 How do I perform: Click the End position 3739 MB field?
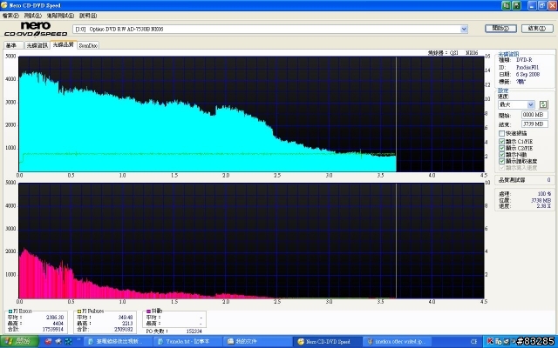pyautogui.click(x=534, y=124)
